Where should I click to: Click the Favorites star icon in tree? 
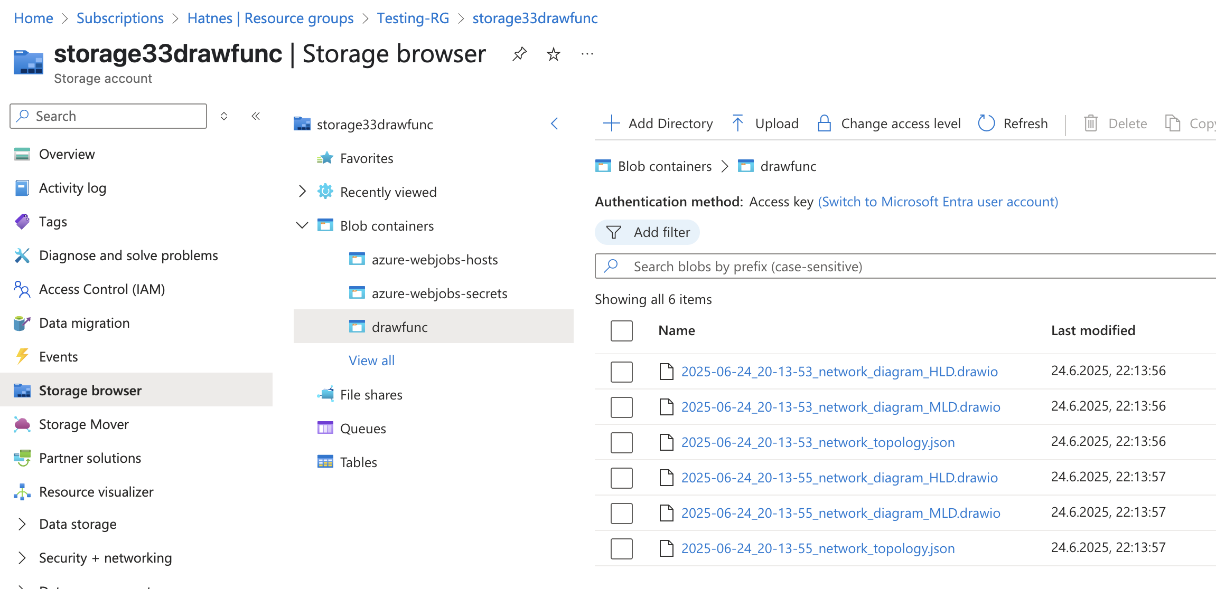[325, 158]
